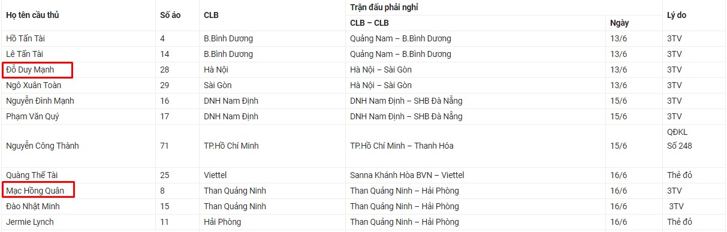Click the name Nguyễn Công Thành
This screenshot has width=727, height=232.
[43, 146]
